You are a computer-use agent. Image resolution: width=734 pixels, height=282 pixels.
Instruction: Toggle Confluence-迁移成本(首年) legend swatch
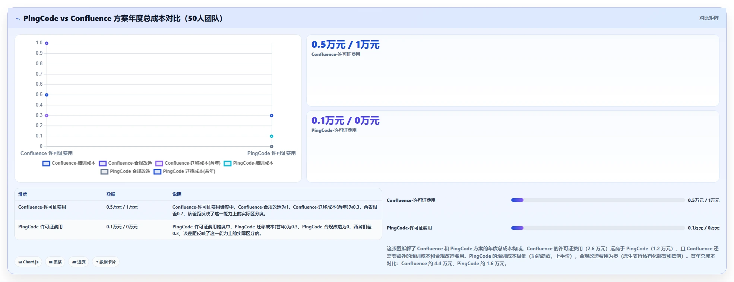(159, 164)
